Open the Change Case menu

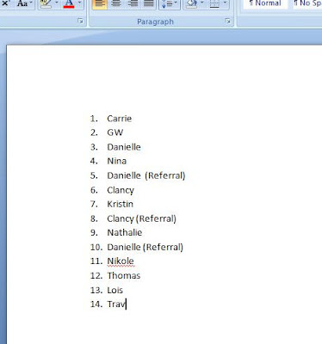pos(25,3)
